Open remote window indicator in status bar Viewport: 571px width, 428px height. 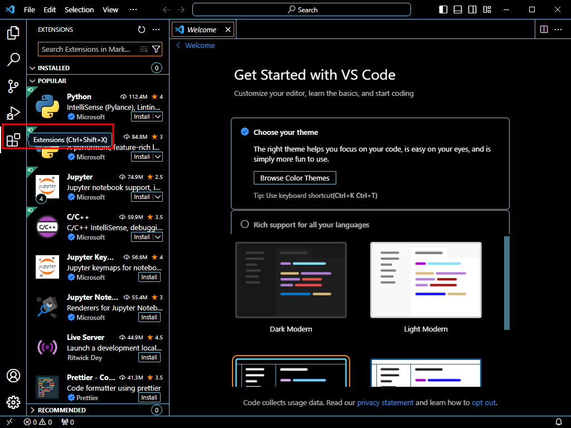click(x=9, y=422)
